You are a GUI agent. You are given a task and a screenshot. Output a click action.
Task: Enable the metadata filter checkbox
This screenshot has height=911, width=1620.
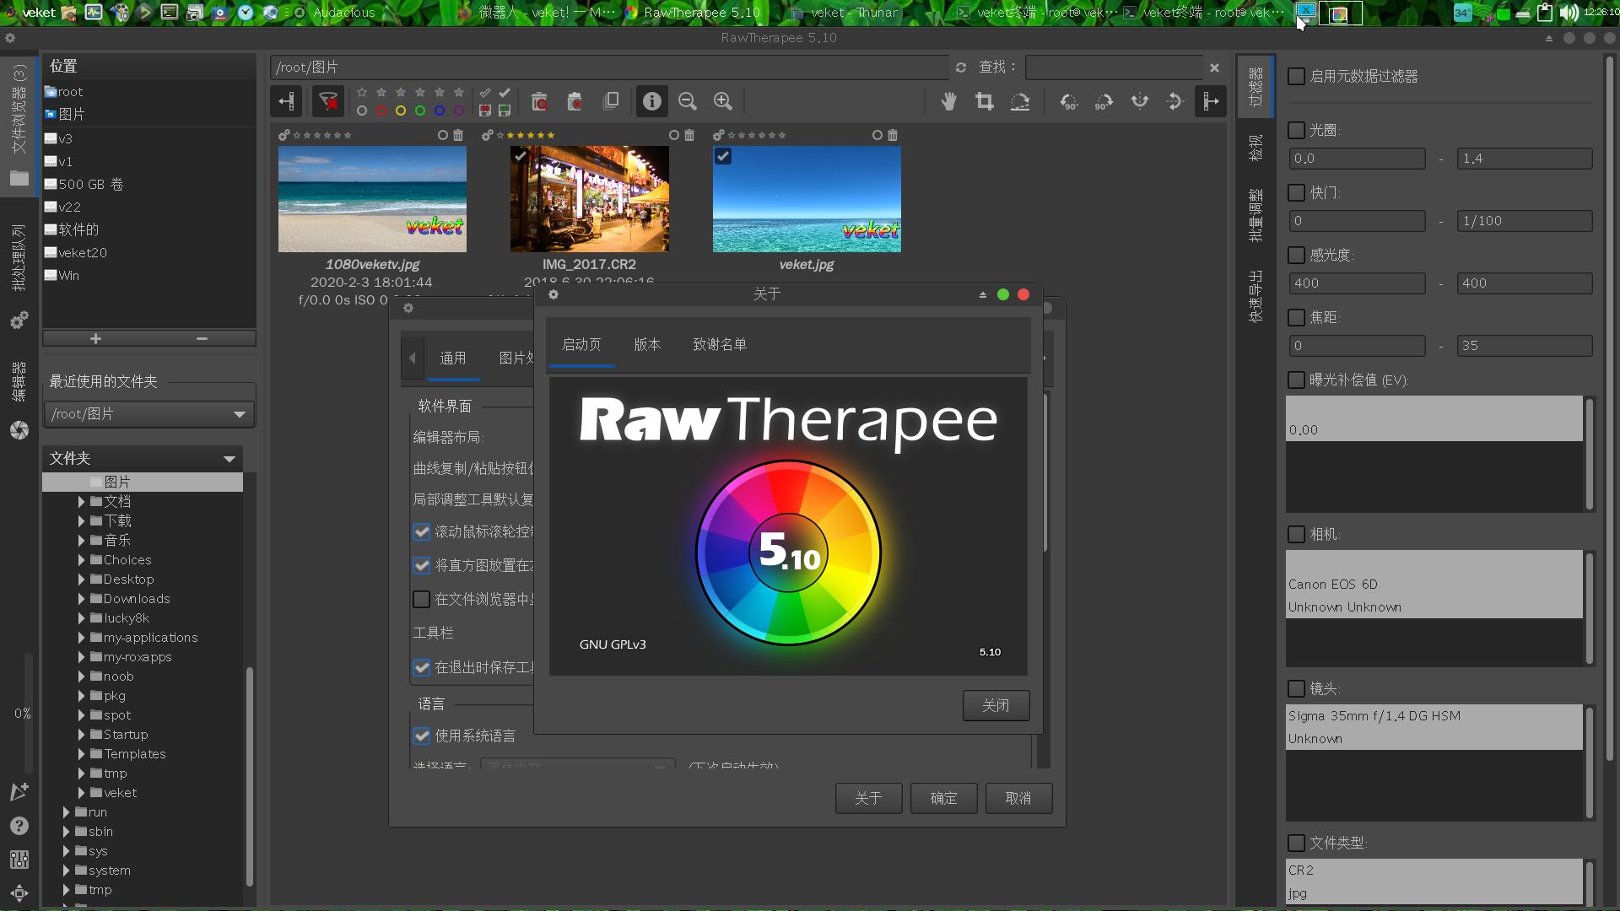(x=1297, y=76)
